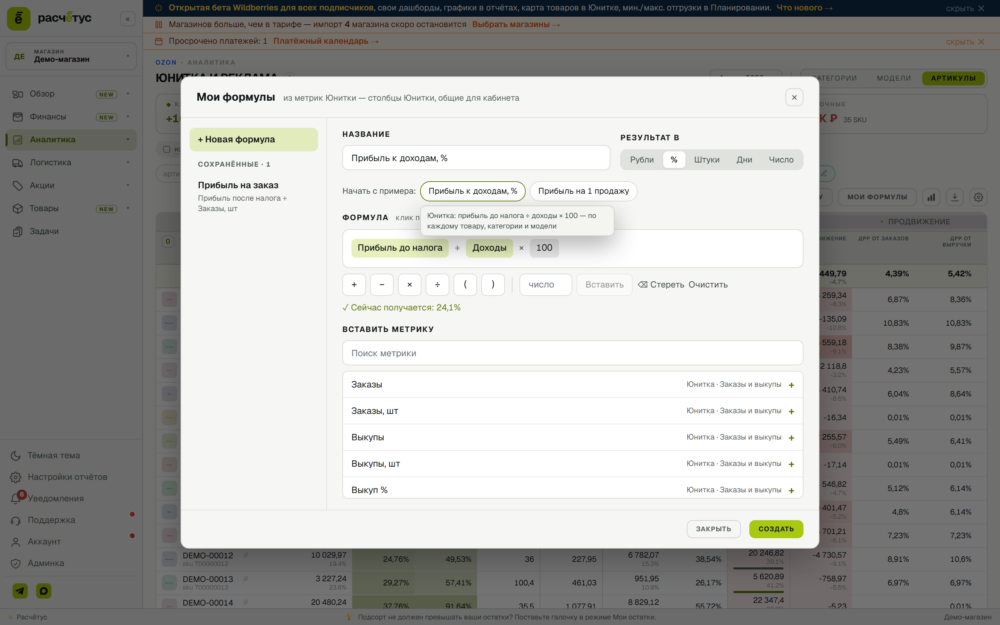Insert an opening parenthesis into the formula
1000x625 pixels.
coord(465,284)
